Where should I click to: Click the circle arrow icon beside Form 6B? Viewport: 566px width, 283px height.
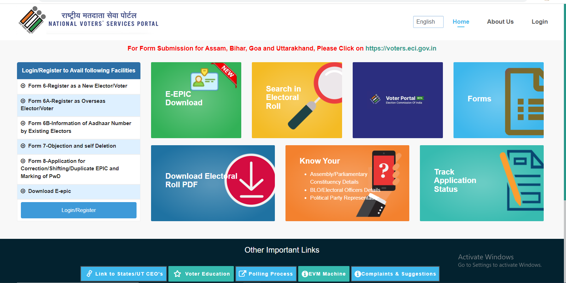(x=23, y=123)
